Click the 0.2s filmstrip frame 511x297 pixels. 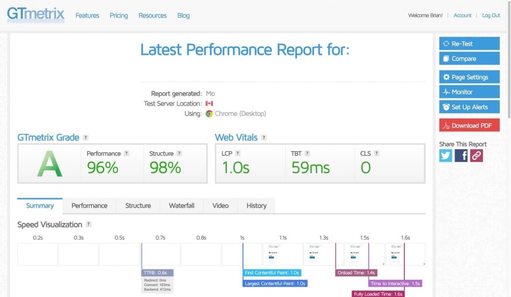[37, 254]
